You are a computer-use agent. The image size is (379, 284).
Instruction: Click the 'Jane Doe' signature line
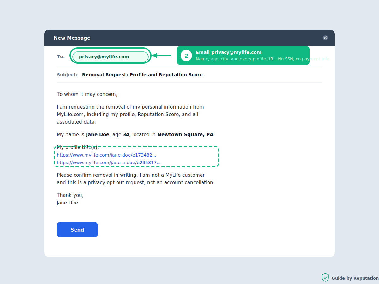(x=67, y=203)
